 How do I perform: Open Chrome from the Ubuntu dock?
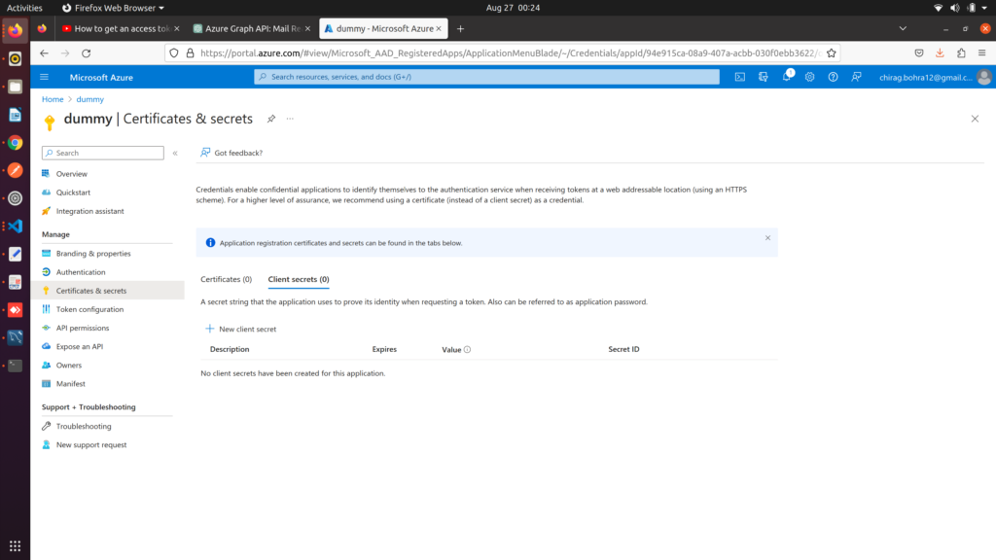(16, 143)
